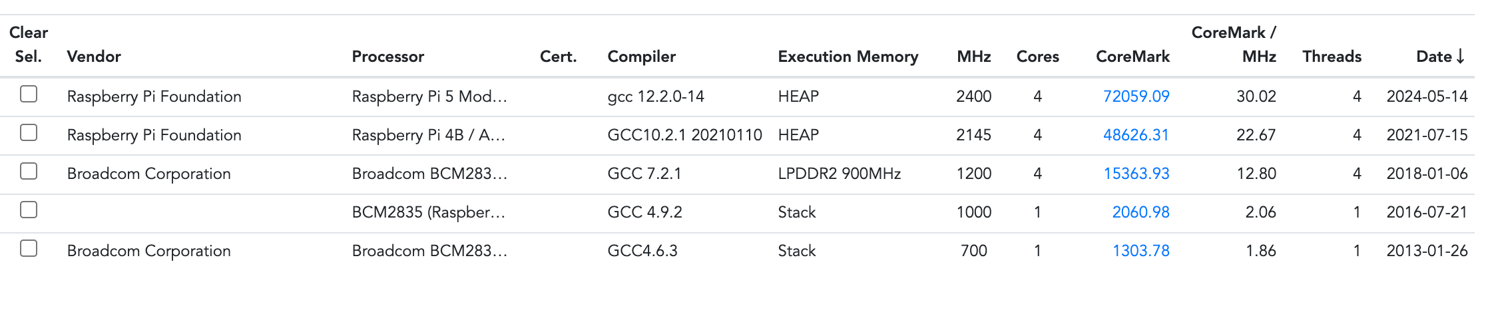Sort by the Compiler column header
The image size is (1490, 330).
[x=642, y=57]
